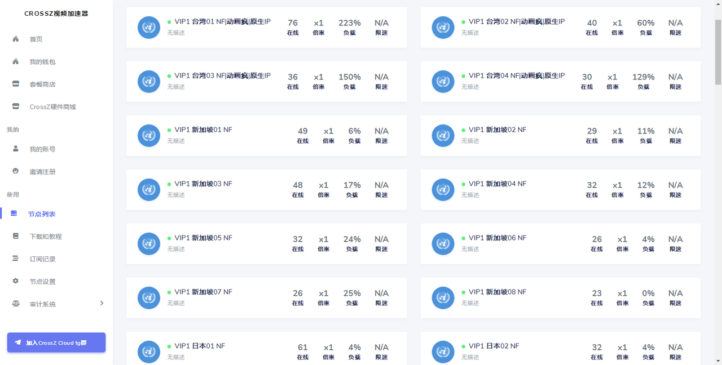Image resolution: width=722 pixels, height=365 pixels.
Task: Click the UN flag avatar of VIP1 新加坡06
Action: click(x=443, y=244)
